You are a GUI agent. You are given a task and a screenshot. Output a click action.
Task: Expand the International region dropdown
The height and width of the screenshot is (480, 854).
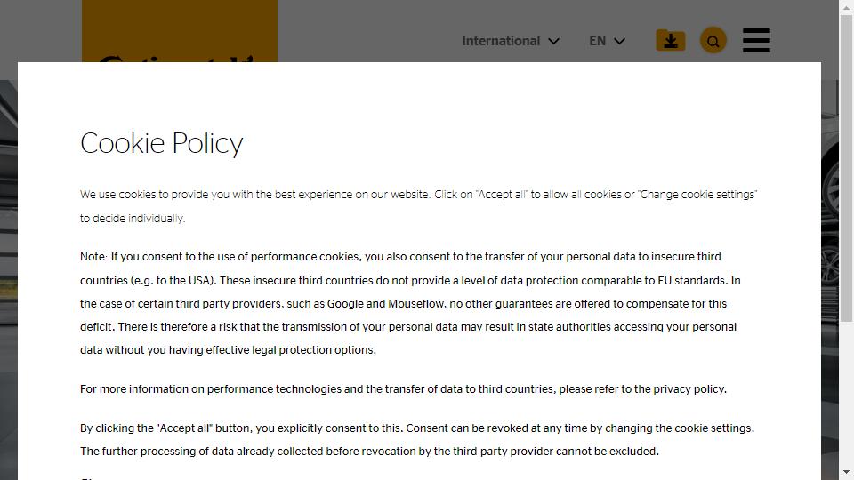click(x=501, y=41)
